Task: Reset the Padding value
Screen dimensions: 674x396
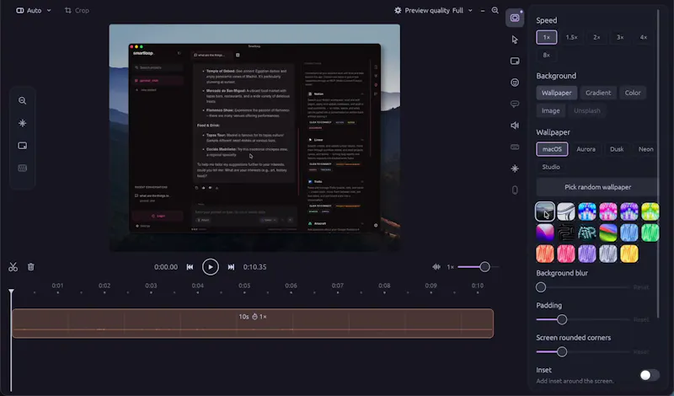Action: tap(641, 319)
